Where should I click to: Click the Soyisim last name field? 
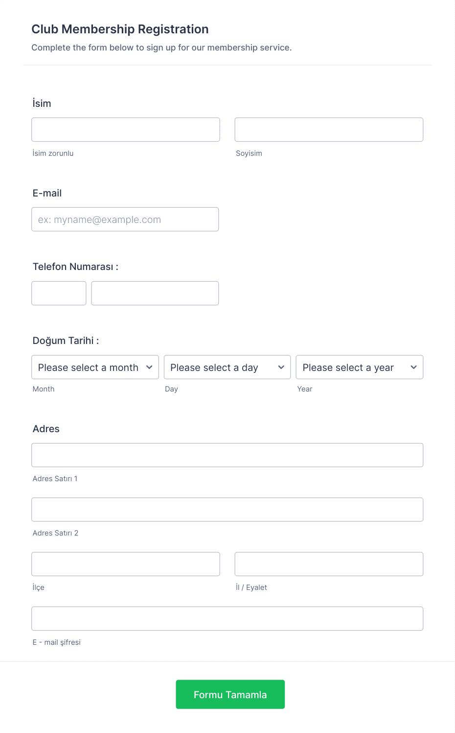pyautogui.click(x=329, y=130)
